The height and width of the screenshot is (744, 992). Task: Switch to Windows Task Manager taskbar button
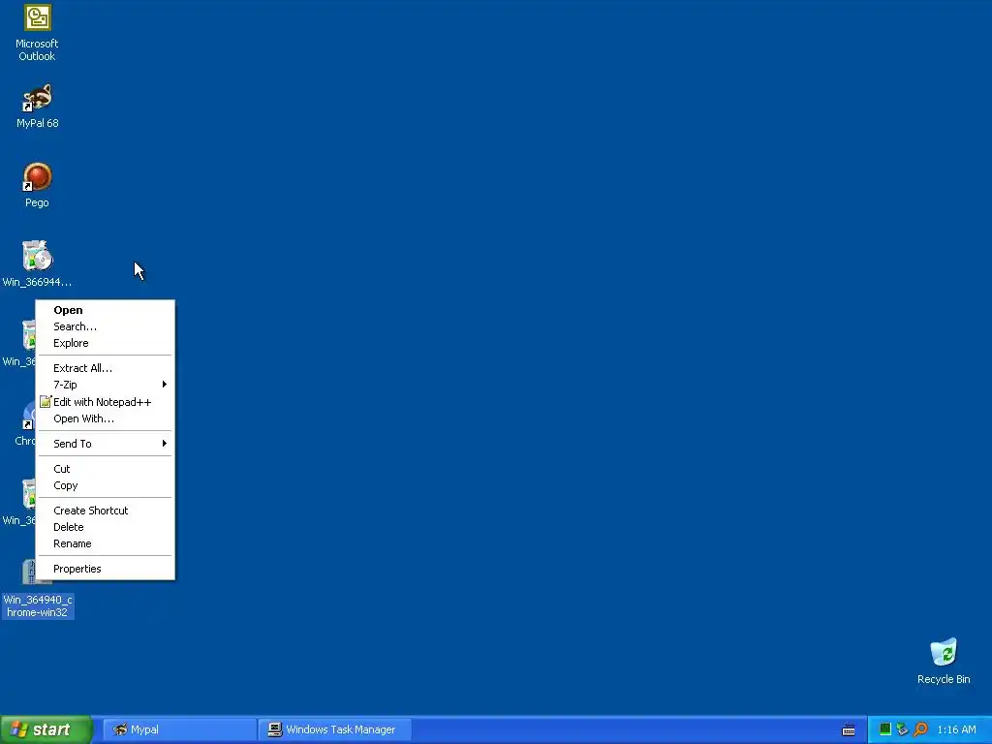335,729
